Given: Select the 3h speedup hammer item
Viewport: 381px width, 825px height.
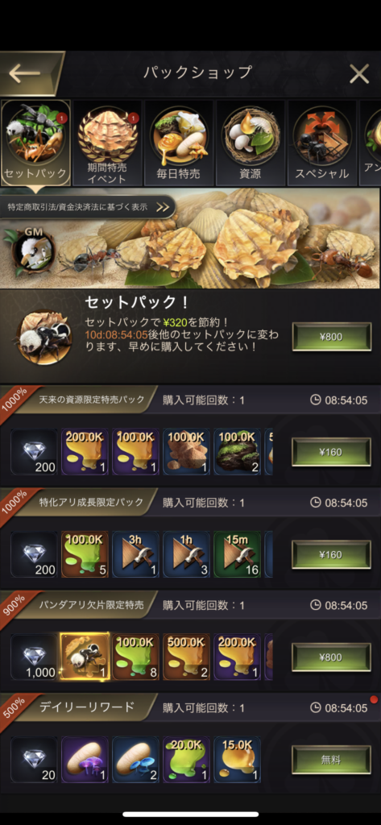Looking at the screenshot, I should coord(136,554).
